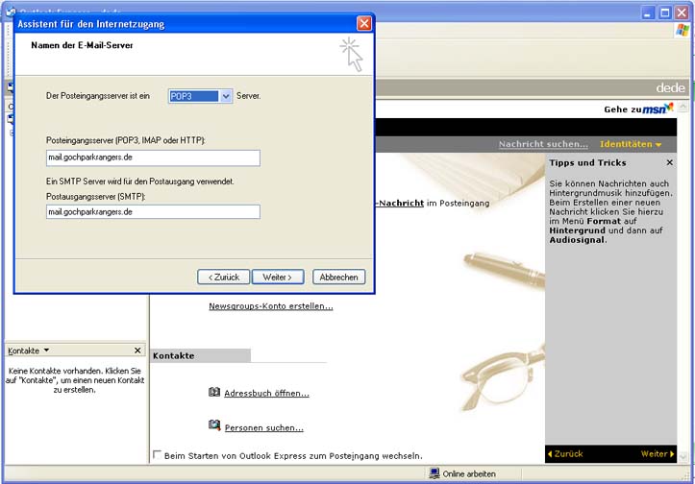The image size is (695, 484).
Task: Click the Posteingangsserver input field
Action: [152, 158]
